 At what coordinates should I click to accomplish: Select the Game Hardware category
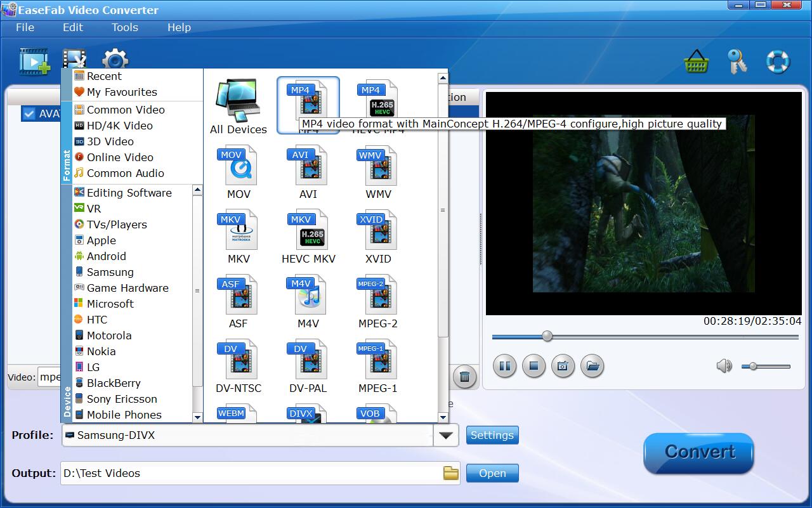click(128, 288)
